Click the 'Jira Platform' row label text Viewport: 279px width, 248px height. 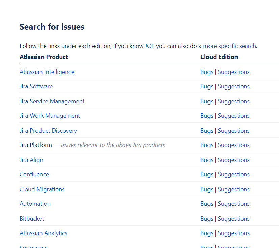35,145
